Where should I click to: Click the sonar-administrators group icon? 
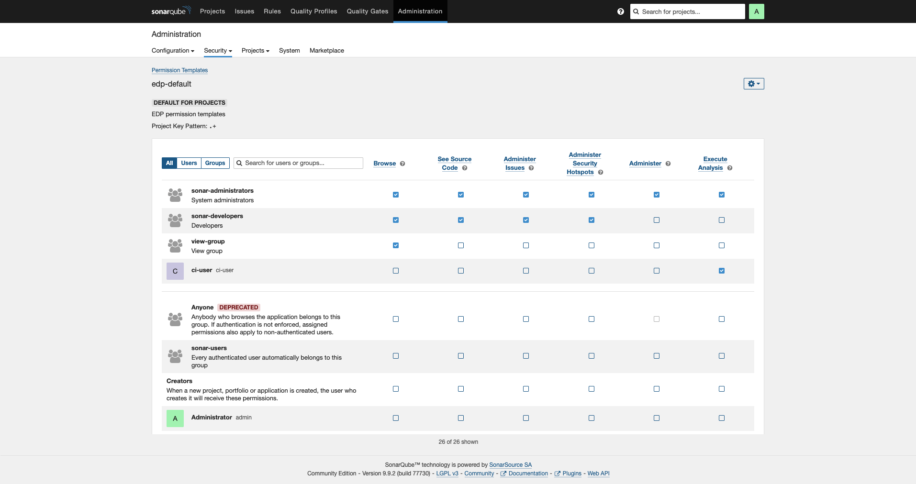pyautogui.click(x=175, y=195)
